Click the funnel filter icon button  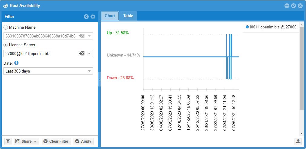8,141
